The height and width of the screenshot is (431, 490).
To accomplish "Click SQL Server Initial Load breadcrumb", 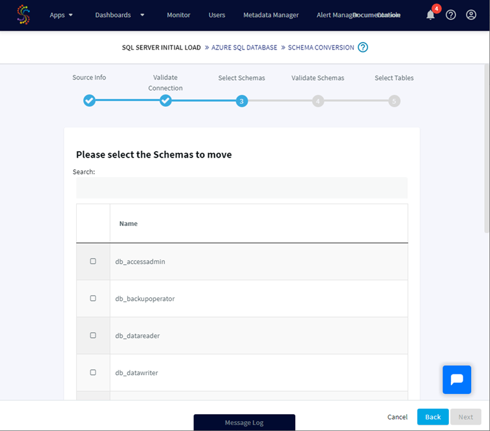I will click(x=161, y=48).
